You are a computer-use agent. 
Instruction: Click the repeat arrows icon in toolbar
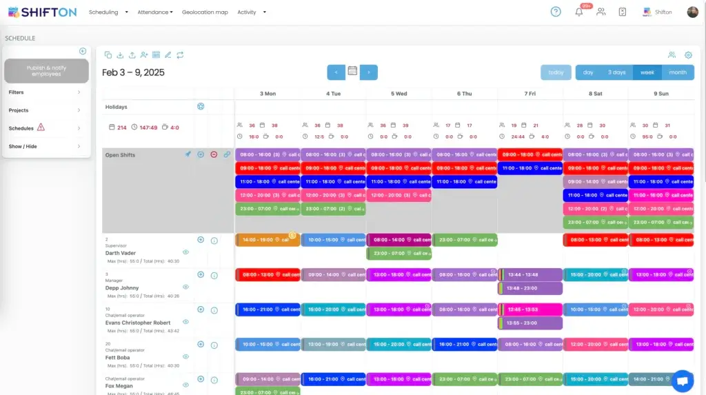pyautogui.click(x=180, y=55)
